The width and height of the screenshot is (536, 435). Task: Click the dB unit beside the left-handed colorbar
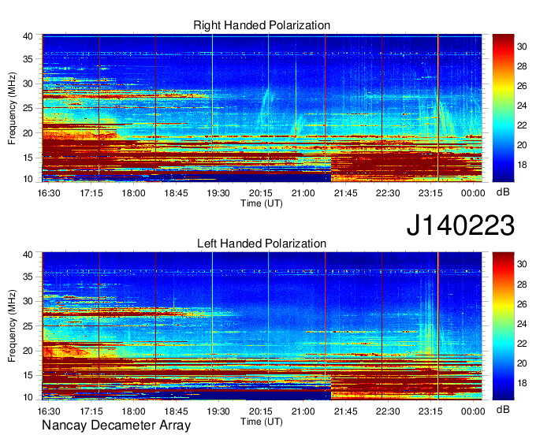click(503, 409)
